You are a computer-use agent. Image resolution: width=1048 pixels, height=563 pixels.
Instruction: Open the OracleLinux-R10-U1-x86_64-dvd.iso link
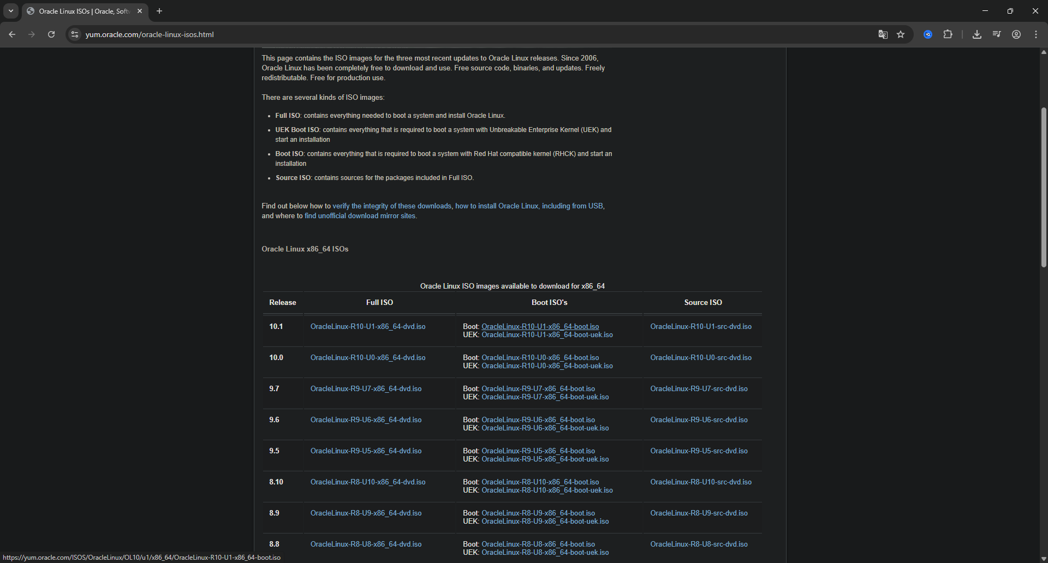tap(367, 326)
